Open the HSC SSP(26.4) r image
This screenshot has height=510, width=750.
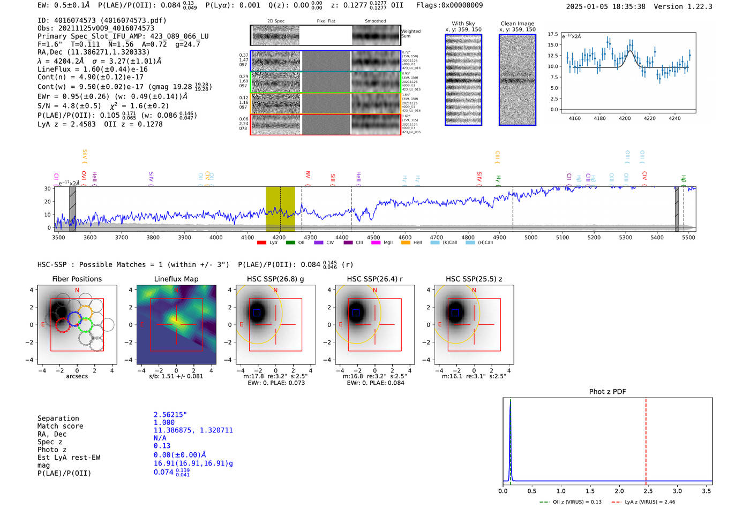375,324
